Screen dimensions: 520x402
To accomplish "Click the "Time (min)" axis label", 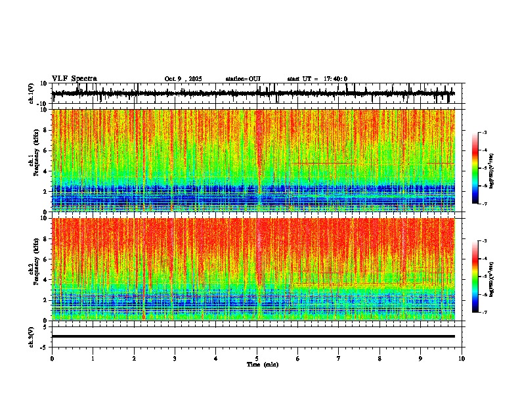I will [263, 365].
